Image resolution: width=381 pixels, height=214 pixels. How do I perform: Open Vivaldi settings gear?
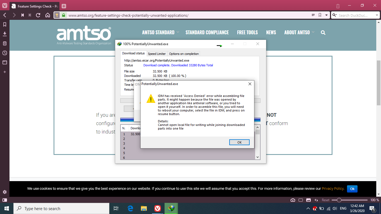coord(5,192)
